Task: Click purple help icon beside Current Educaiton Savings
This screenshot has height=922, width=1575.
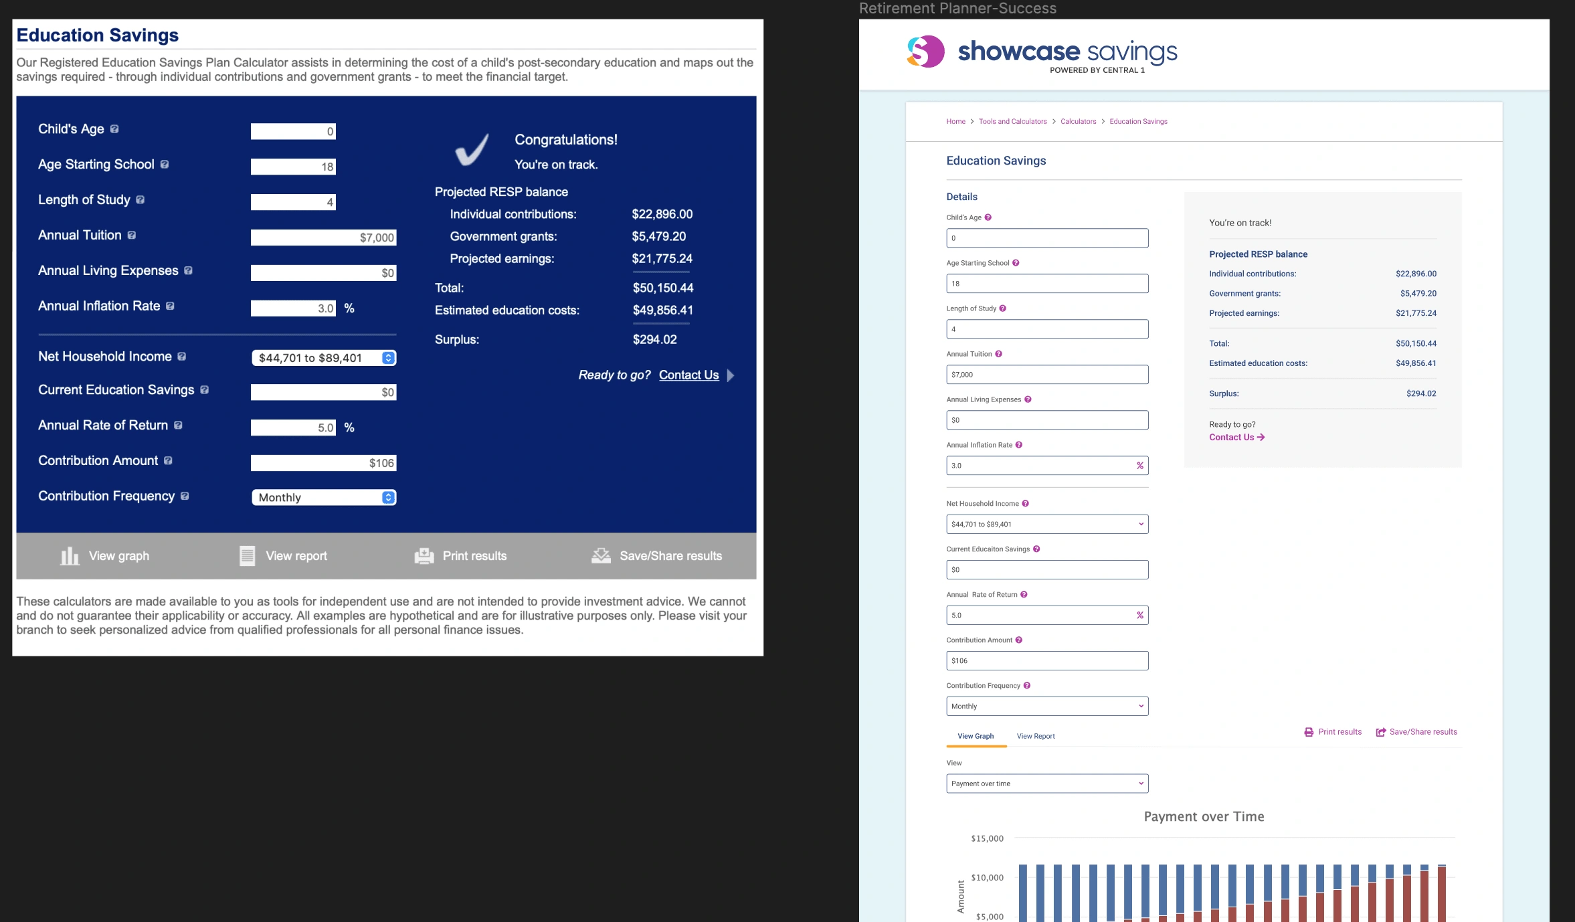Action: (x=1036, y=549)
